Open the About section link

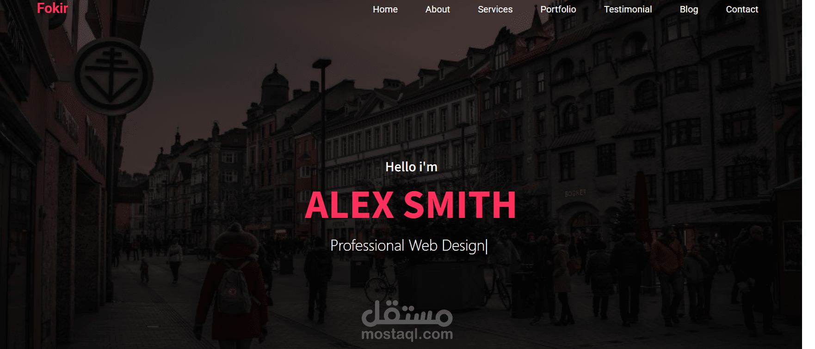tap(438, 9)
